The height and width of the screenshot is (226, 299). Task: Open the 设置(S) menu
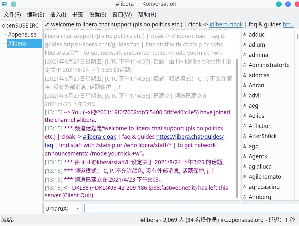click(98, 15)
